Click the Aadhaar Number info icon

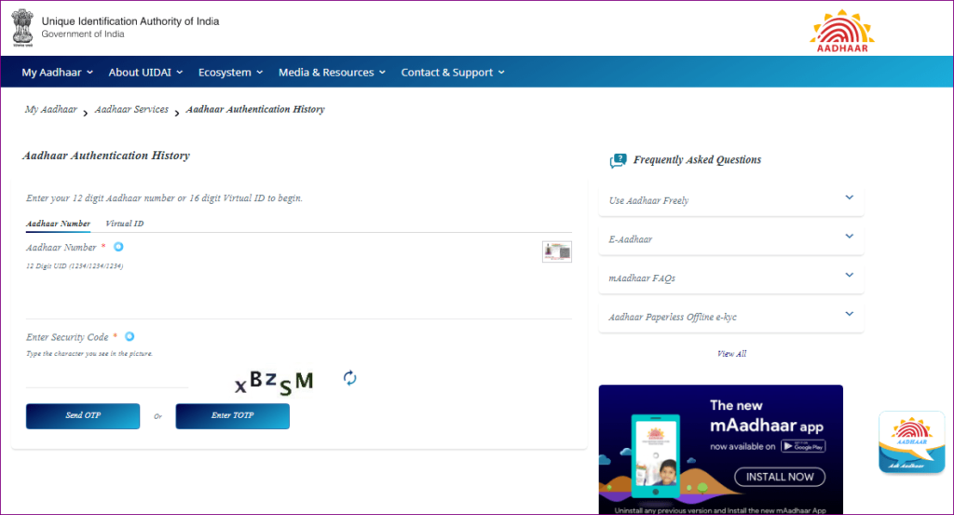coord(118,247)
